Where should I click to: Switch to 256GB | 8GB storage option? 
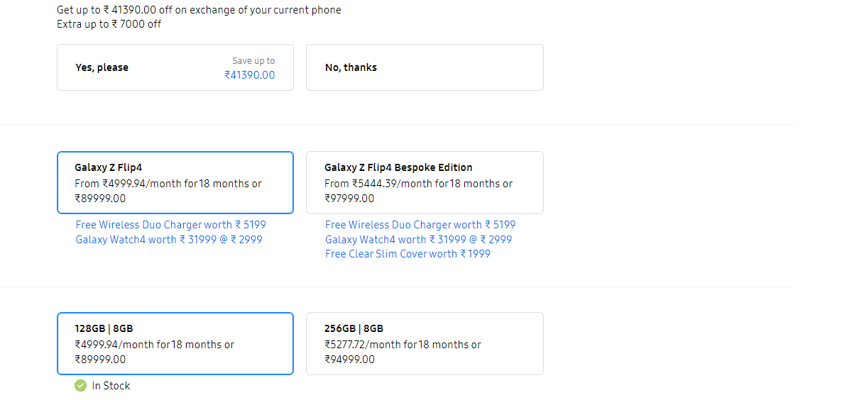pyautogui.click(x=425, y=343)
